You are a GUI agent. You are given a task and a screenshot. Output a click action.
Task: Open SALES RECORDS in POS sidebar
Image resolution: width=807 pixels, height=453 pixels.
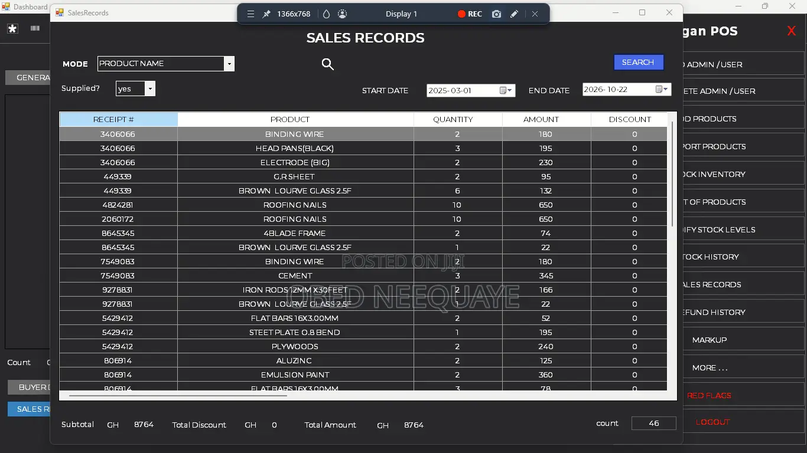(x=744, y=284)
